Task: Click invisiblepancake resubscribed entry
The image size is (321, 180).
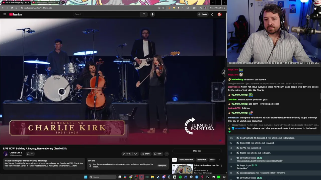Action: pos(275,173)
